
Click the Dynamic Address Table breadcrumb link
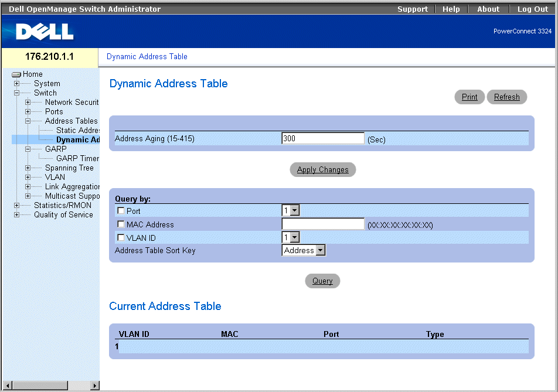click(147, 57)
